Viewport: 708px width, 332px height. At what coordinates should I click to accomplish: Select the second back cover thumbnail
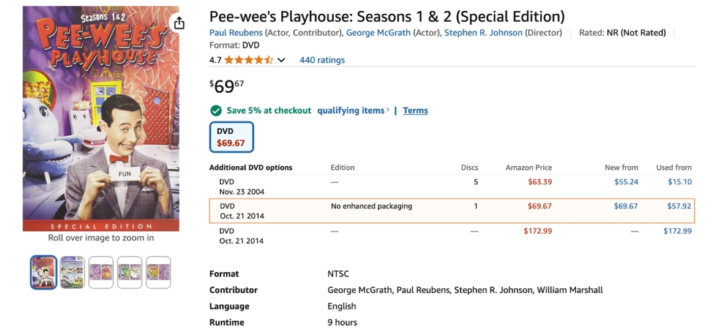click(x=72, y=272)
